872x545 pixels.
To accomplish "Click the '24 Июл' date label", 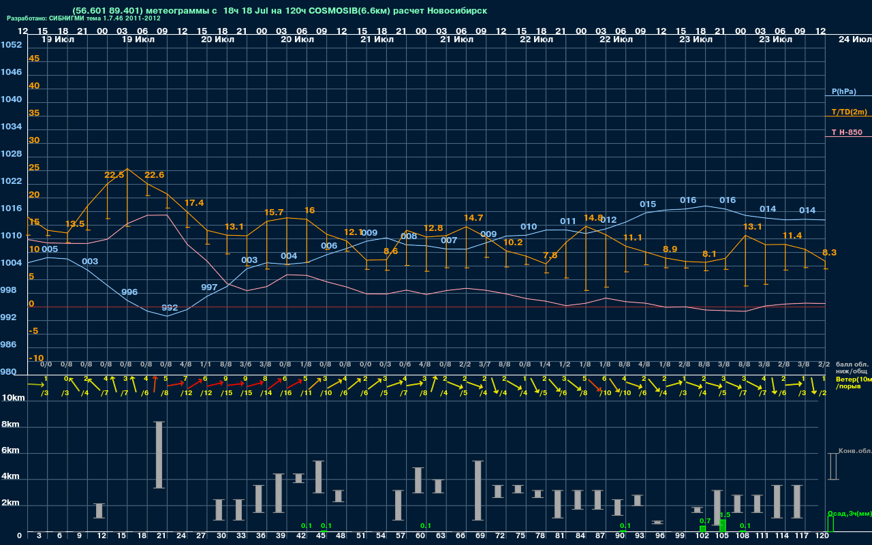I will pyautogui.click(x=854, y=40).
